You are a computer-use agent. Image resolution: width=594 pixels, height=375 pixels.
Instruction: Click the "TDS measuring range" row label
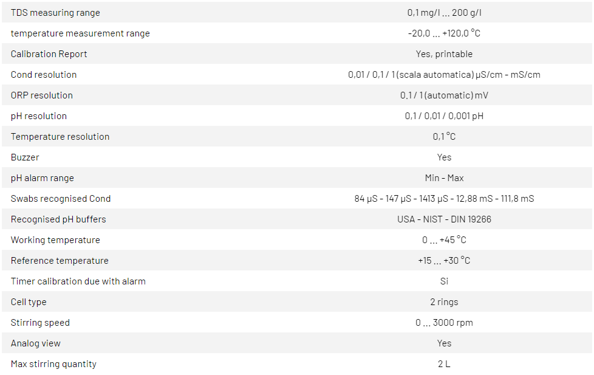pyautogui.click(x=55, y=13)
